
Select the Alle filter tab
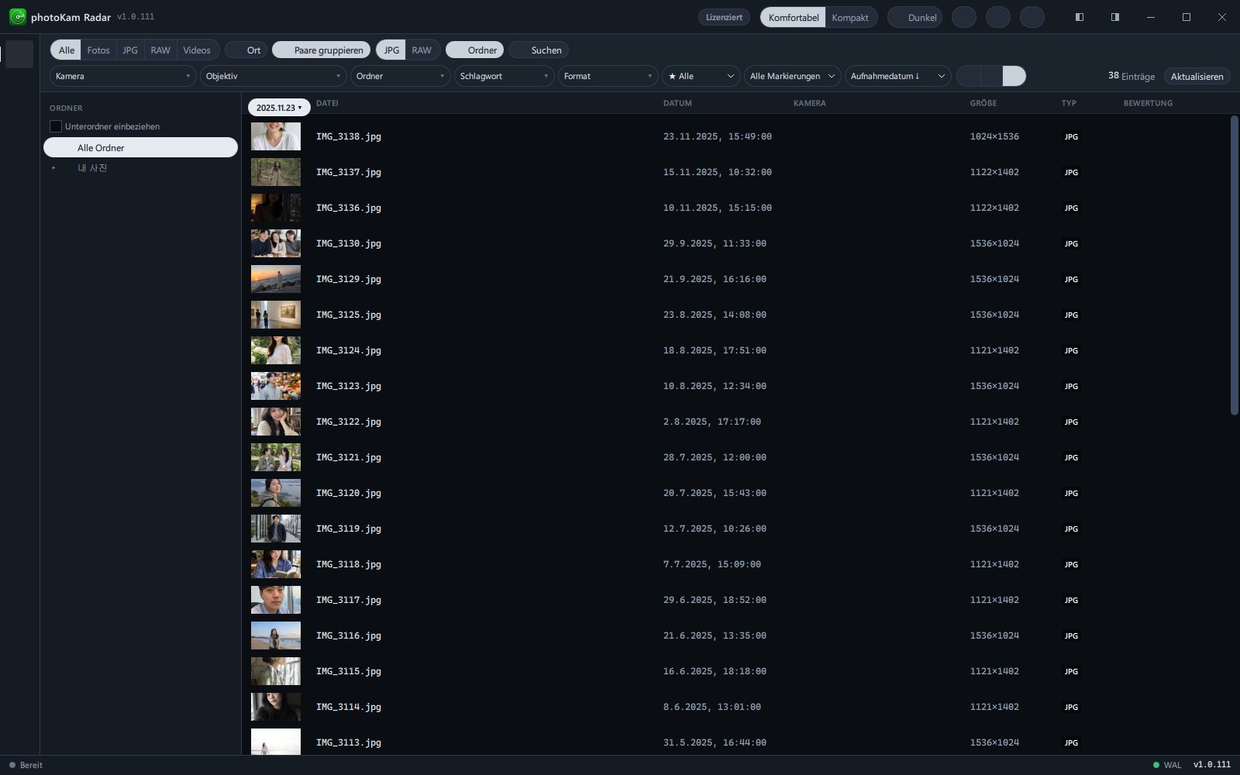(67, 50)
